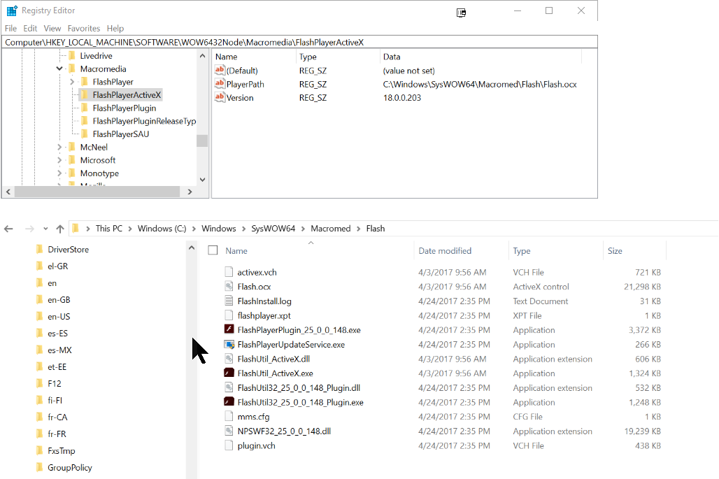Tick the select-all checkbox beside Name column

(x=213, y=250)
